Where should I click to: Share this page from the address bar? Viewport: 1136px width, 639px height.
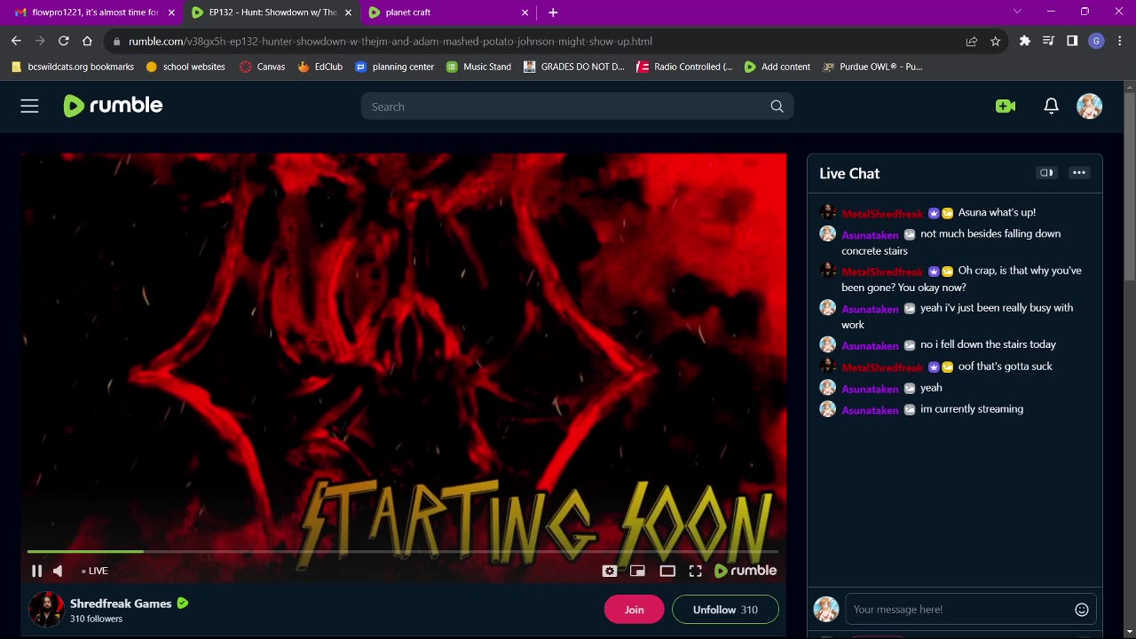pos(972,41)
